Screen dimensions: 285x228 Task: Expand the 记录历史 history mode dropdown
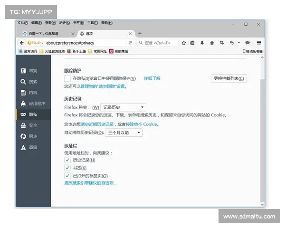click(123, 107)
